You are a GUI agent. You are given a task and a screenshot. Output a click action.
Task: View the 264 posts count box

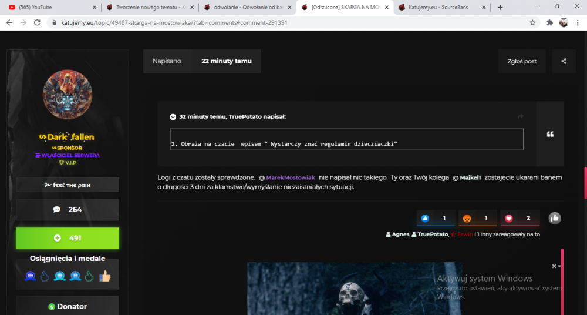tap(68, 210)
